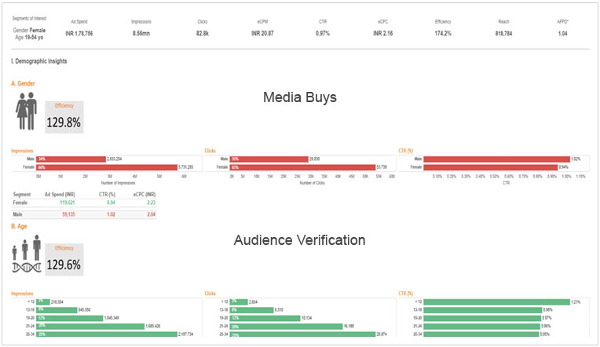This screenshot has height=347, width=600.
Task: Click the Female bar in gender Clicks chart
Action: tap(302, 167)
